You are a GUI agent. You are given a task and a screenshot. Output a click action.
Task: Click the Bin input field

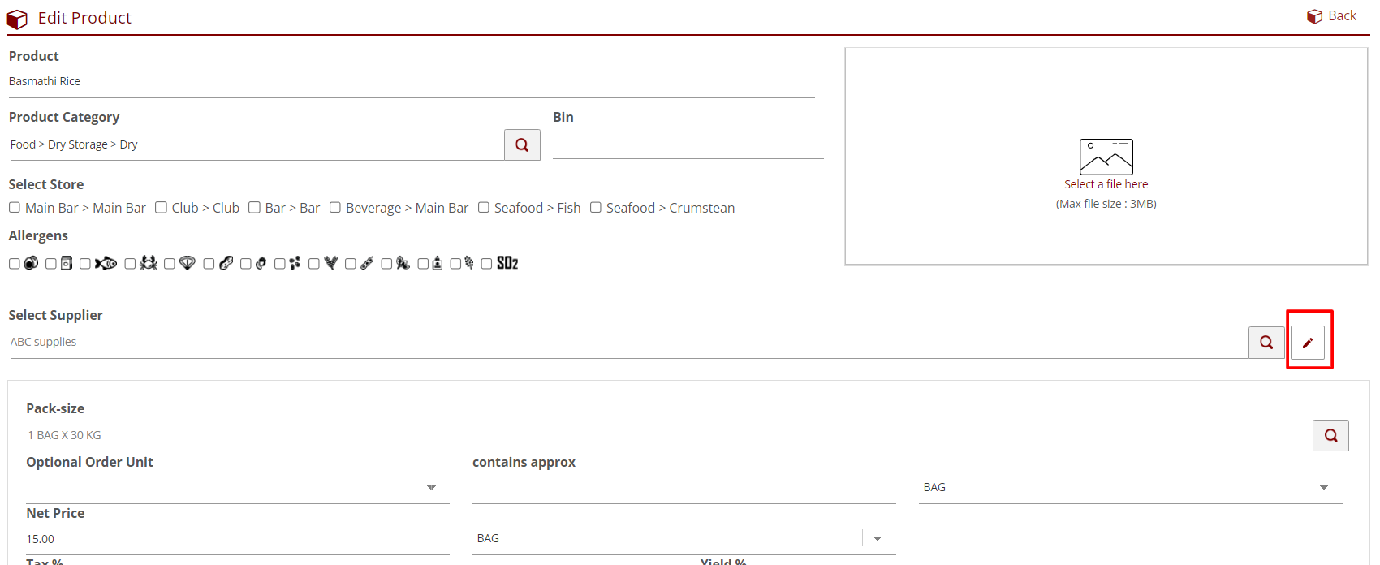pyautogui.click(x=688, y=144)
